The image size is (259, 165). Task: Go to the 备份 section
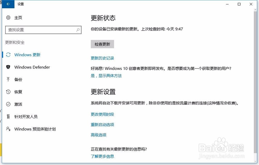pos(18,80)
